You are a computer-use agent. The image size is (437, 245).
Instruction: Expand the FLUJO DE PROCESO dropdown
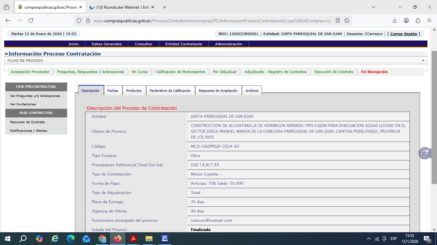pos(423,61)
